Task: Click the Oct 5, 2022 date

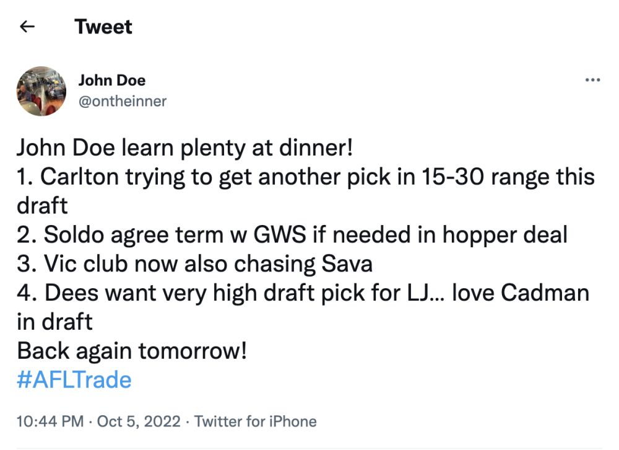Action: pyautogui.click(x=139, y=421)
